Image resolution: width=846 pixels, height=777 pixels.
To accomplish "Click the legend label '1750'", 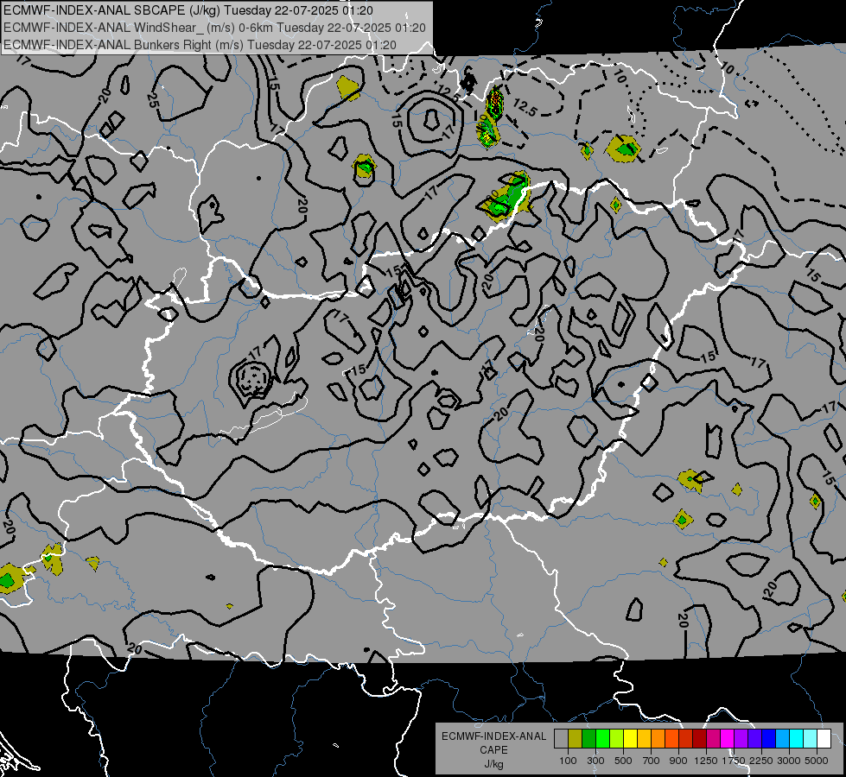I will pyautogui.click(x=734, y=761).
